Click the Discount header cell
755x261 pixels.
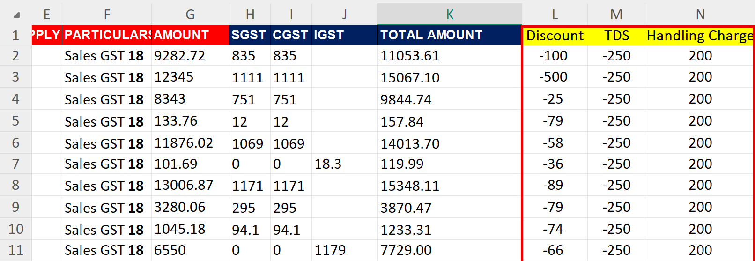point(555,36)
